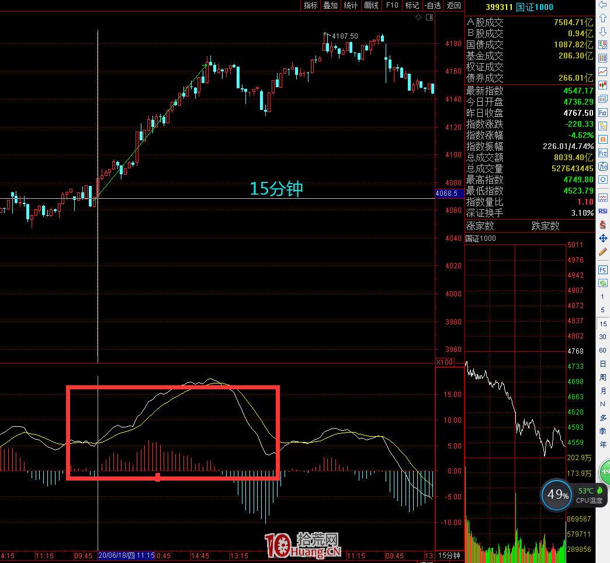This screenshot has height=563, width=610.
Task: Click the 总成交额 value 8039.40亿
Action: coord(574,158)
